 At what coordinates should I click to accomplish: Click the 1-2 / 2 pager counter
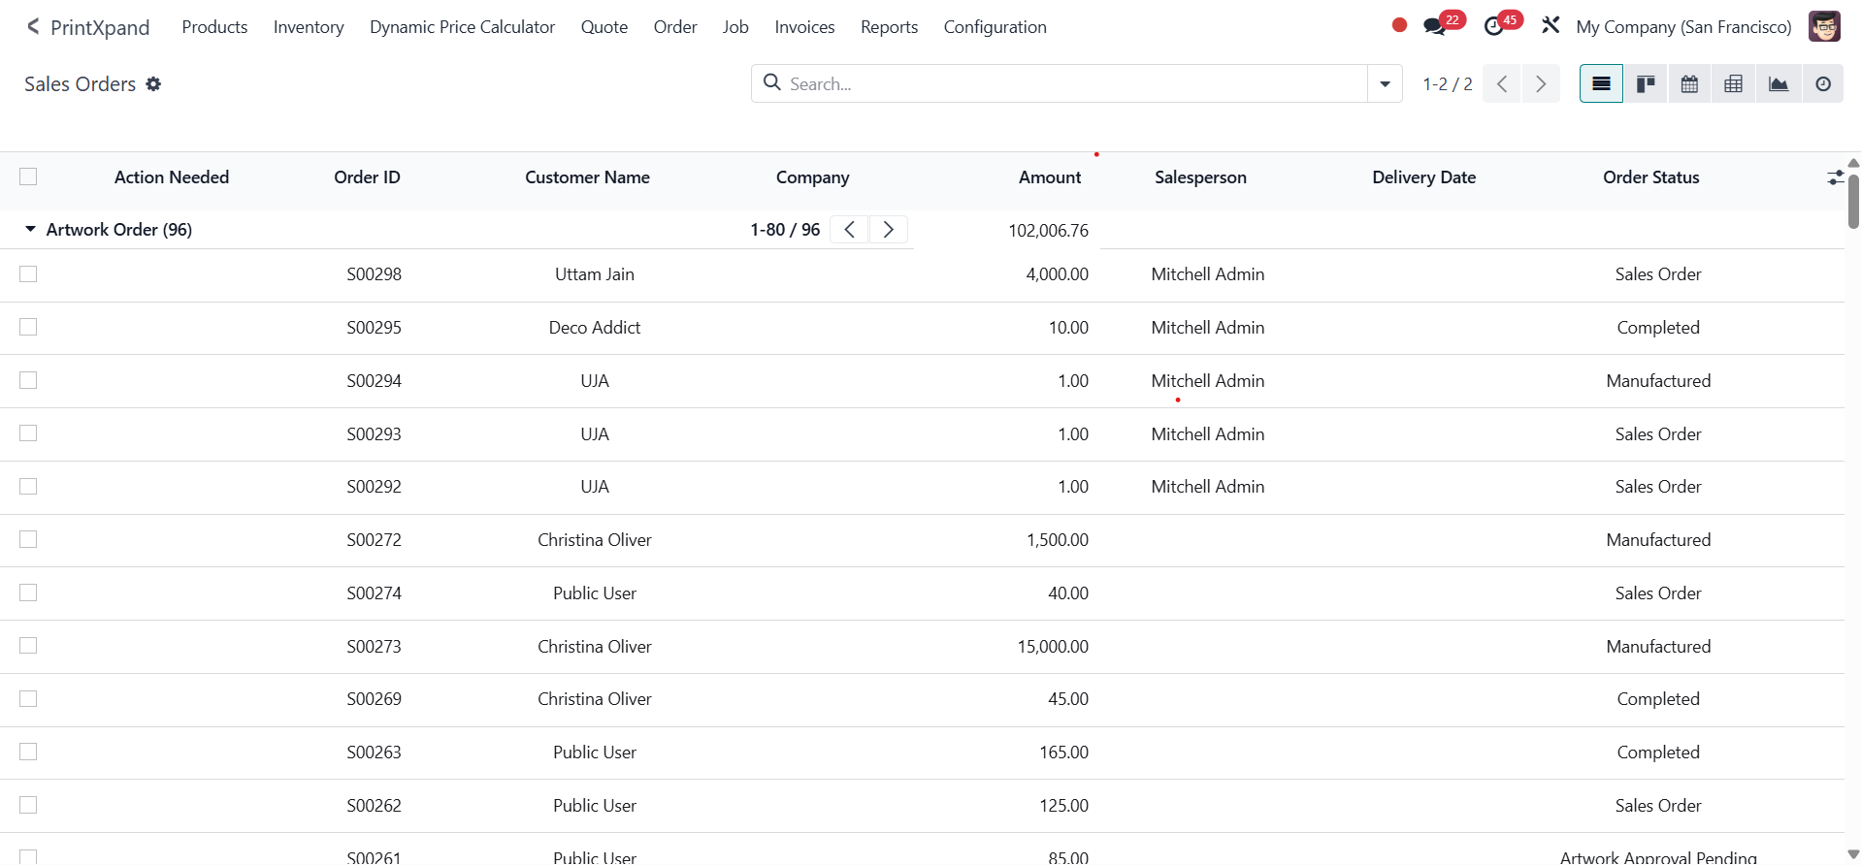click(1448, 84)
